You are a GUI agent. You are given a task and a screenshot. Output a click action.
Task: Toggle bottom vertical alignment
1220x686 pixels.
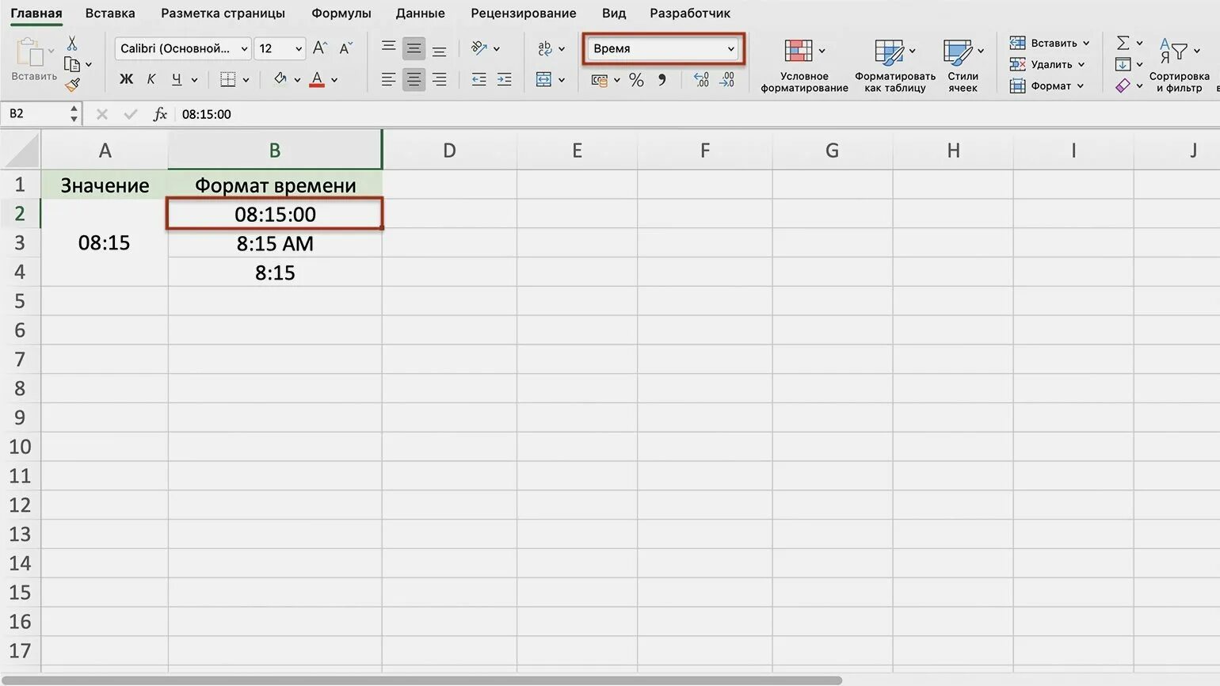pos(439,49)
